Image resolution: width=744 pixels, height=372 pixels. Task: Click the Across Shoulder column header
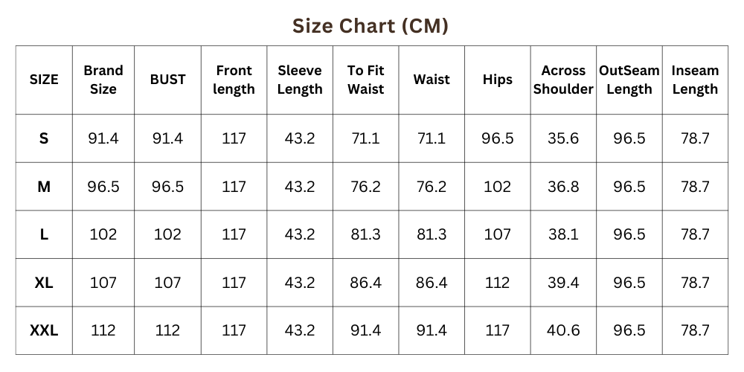tap(563, 80)
